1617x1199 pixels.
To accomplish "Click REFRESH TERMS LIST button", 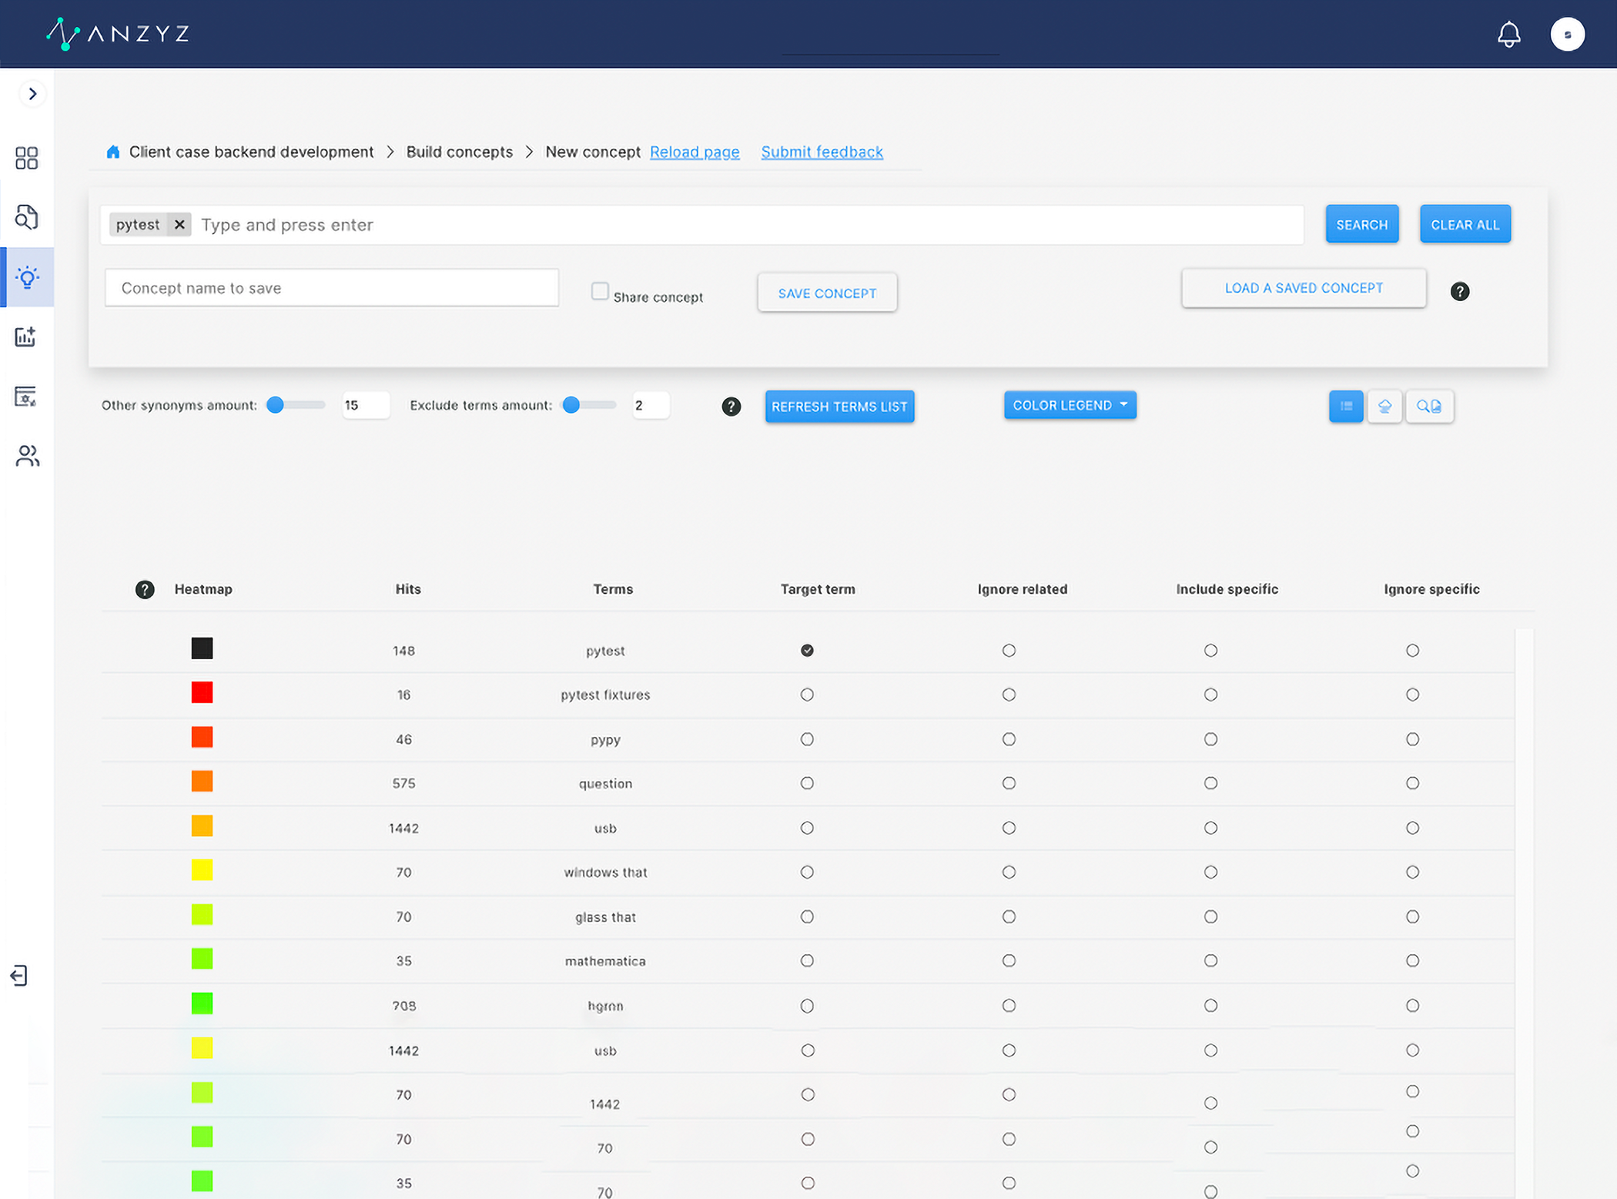I will coord(839,407).
